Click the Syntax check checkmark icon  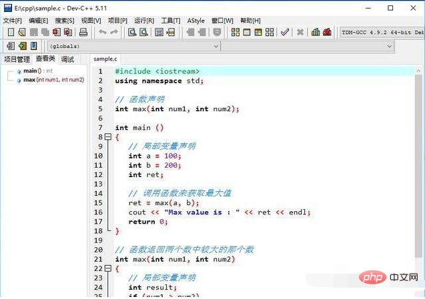click(x=285, y=32)
